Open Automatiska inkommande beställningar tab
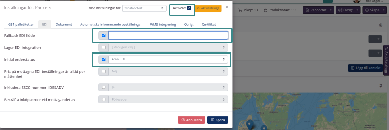The height and width of the screenshot is (130, 389). click(x=111, y=25)
